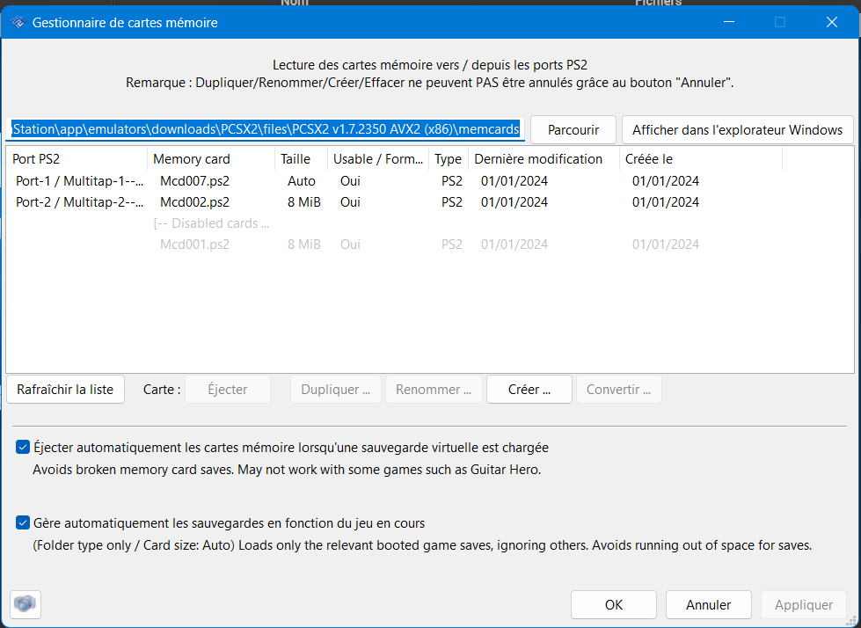Screen dimensions: 861x628
Task: Click the Taille column header
Action: coord(300,159)
